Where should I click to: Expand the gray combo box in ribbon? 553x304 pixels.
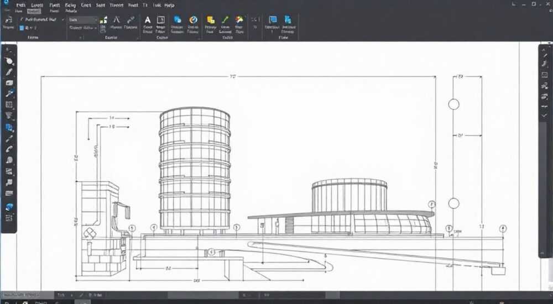pos(83,20)
